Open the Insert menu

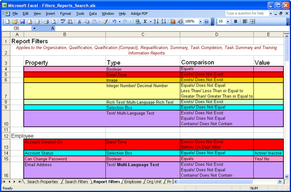pos(50,14)
